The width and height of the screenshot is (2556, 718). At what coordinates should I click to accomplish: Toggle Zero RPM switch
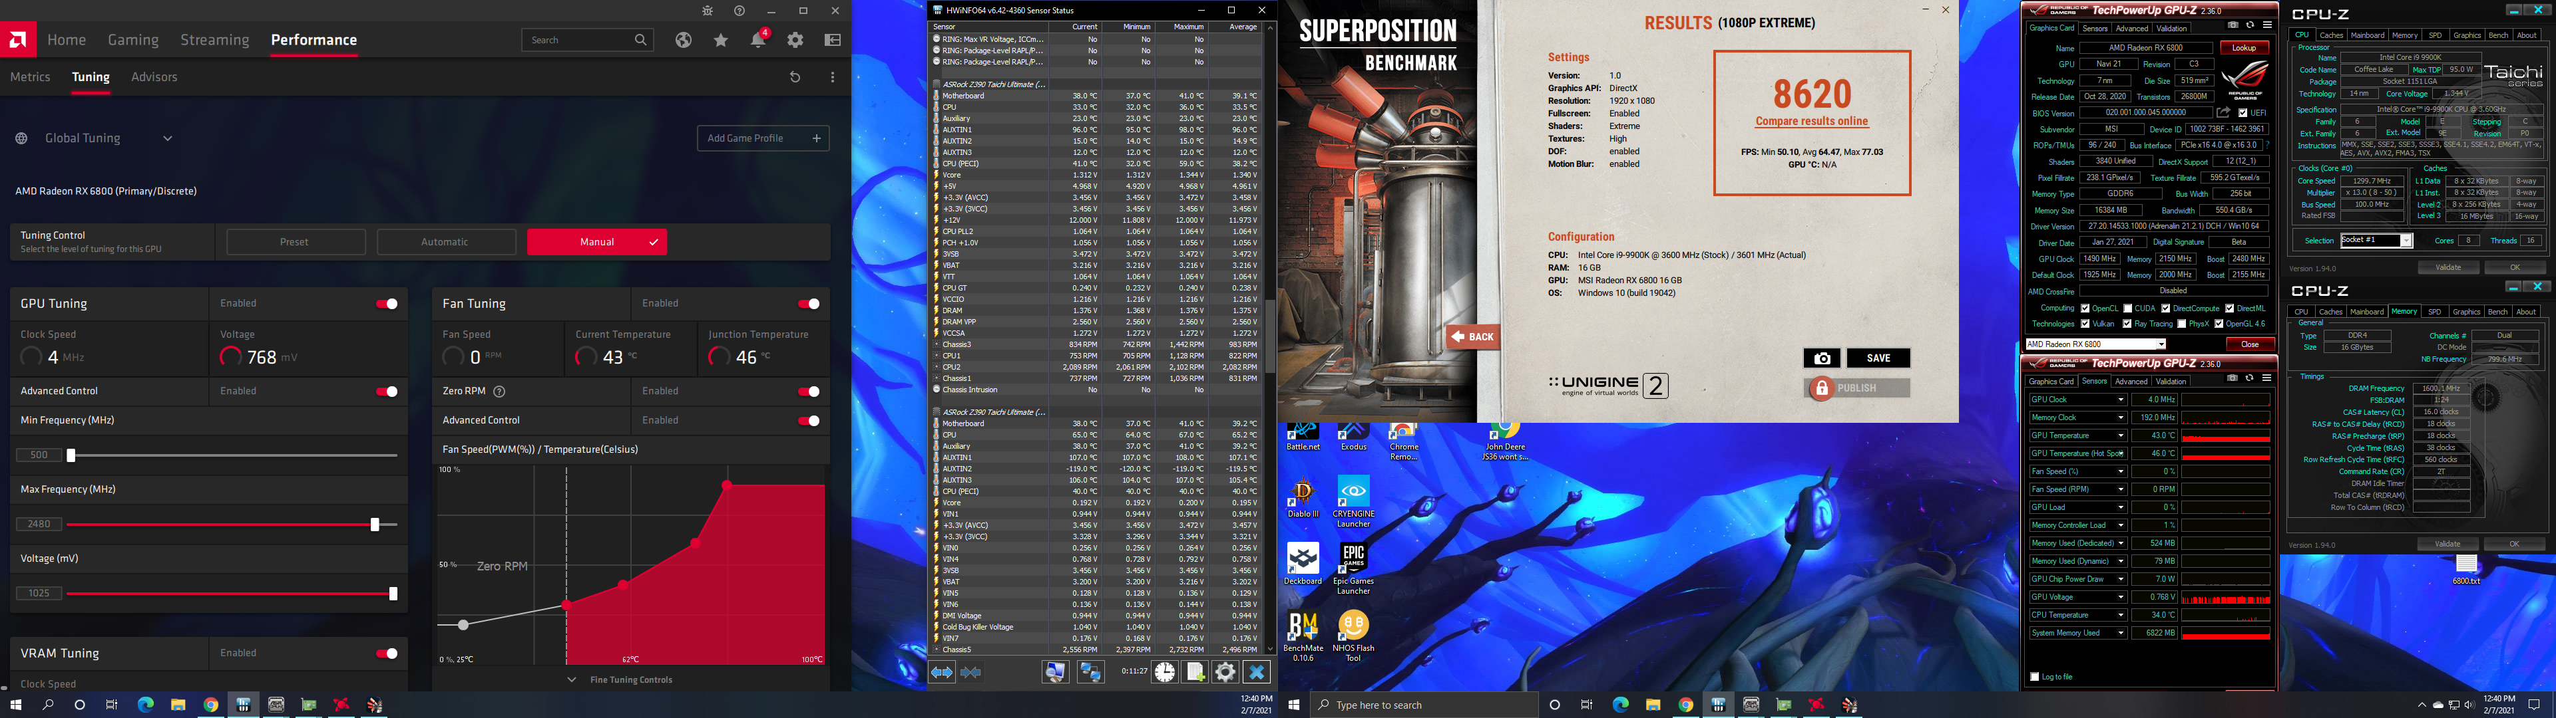click(x=809, y=391)
